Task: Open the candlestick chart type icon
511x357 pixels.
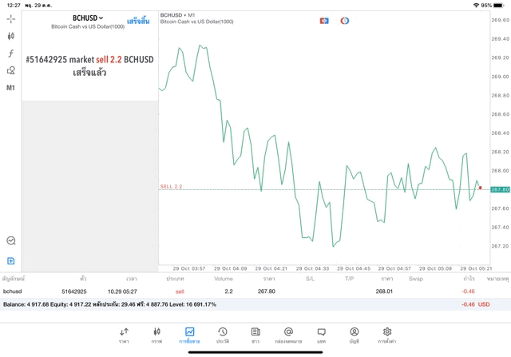Action: [10, 36]
